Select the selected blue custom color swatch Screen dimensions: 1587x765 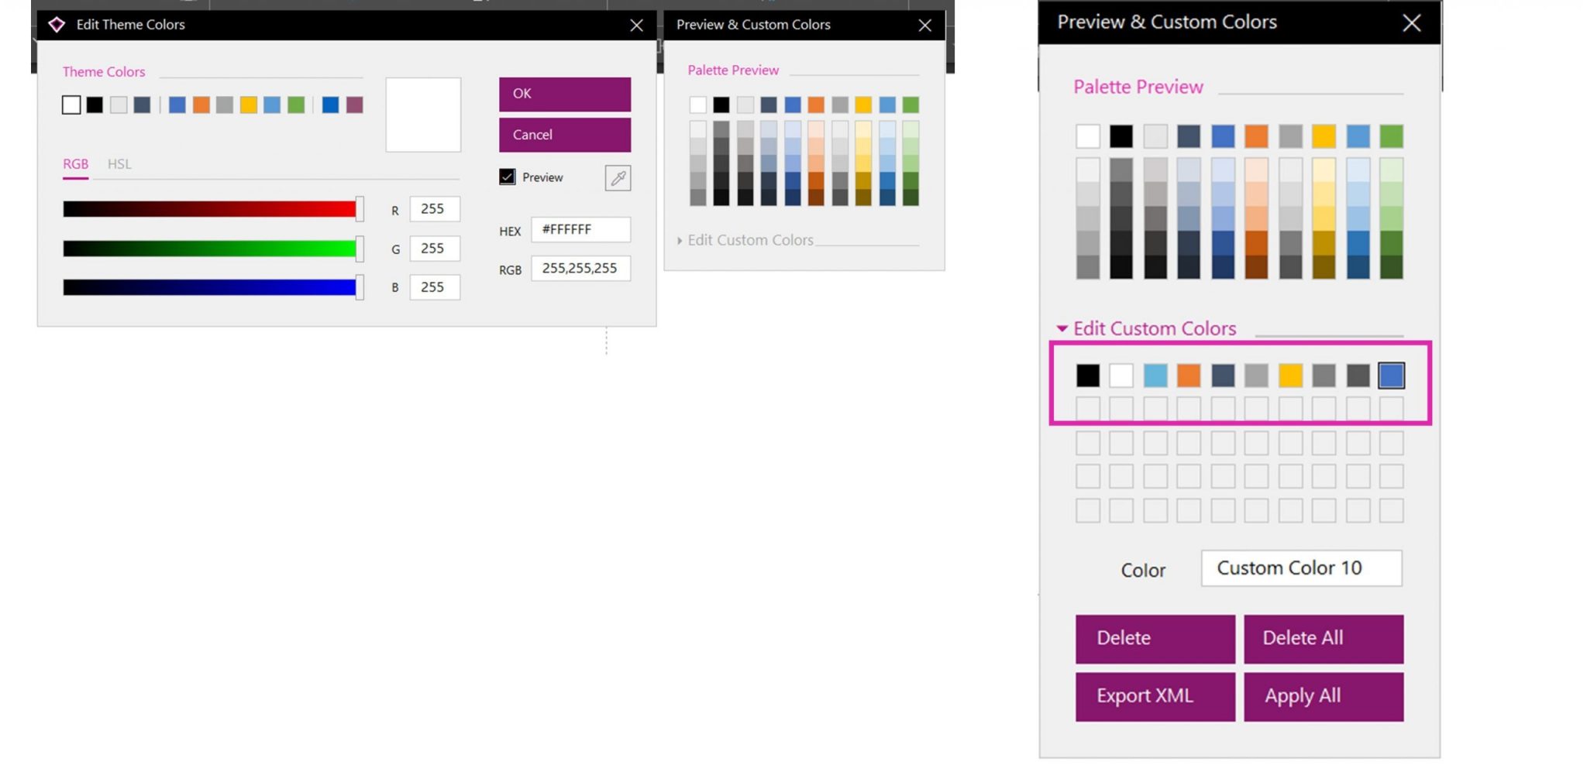coord(1391,376)
